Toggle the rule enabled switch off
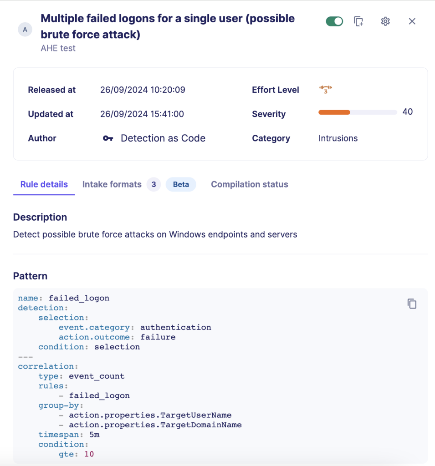Image resolution: width=435 pixels, height=466 pixels. tap(334, 21)
